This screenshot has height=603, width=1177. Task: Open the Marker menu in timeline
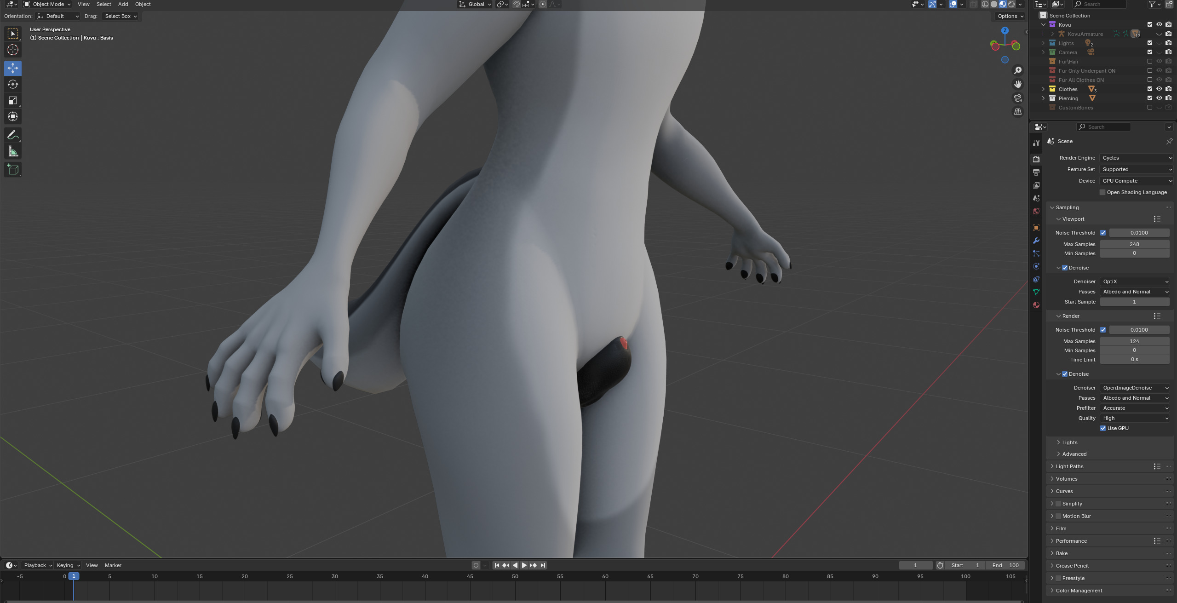pos(113,565)
